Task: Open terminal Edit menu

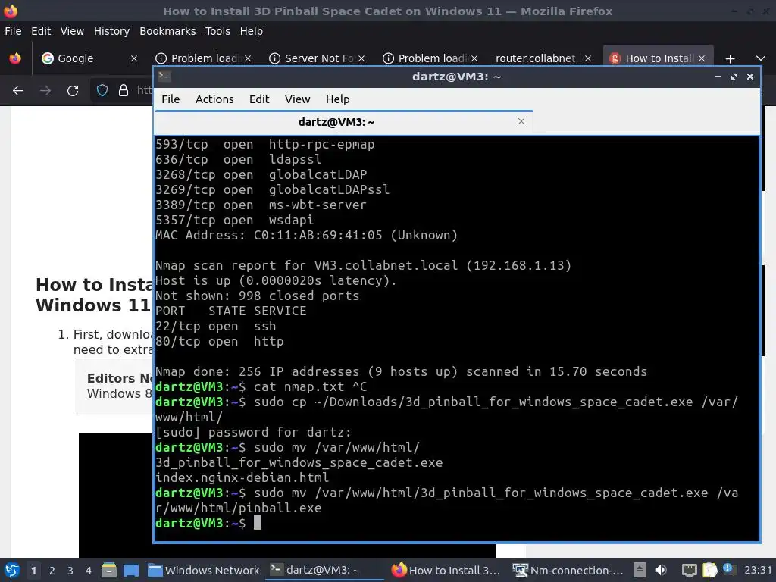Action: click(x=259, y=99)
